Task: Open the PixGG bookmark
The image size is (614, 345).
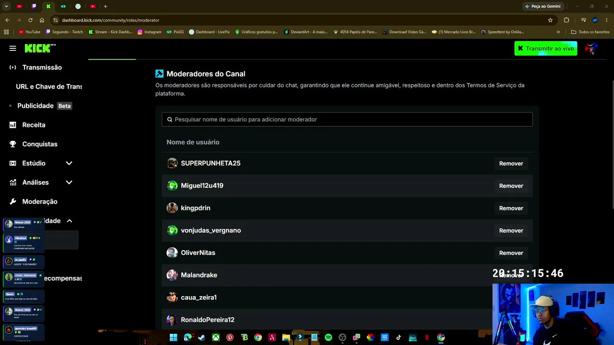Action: click(175, 32)
